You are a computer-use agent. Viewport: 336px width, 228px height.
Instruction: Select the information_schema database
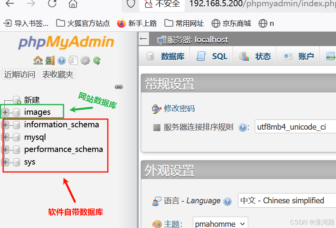click(x=62, y=125)
